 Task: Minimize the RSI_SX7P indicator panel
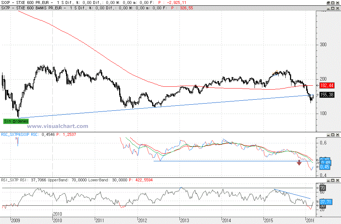tap(328, 180)
